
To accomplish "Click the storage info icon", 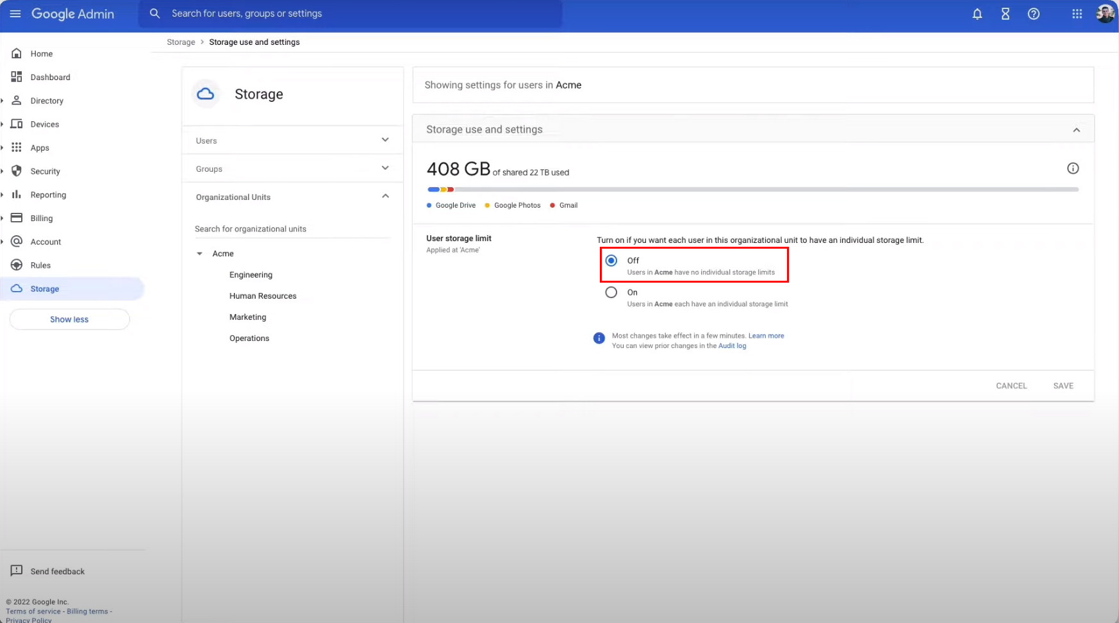I will (1072, 169).
